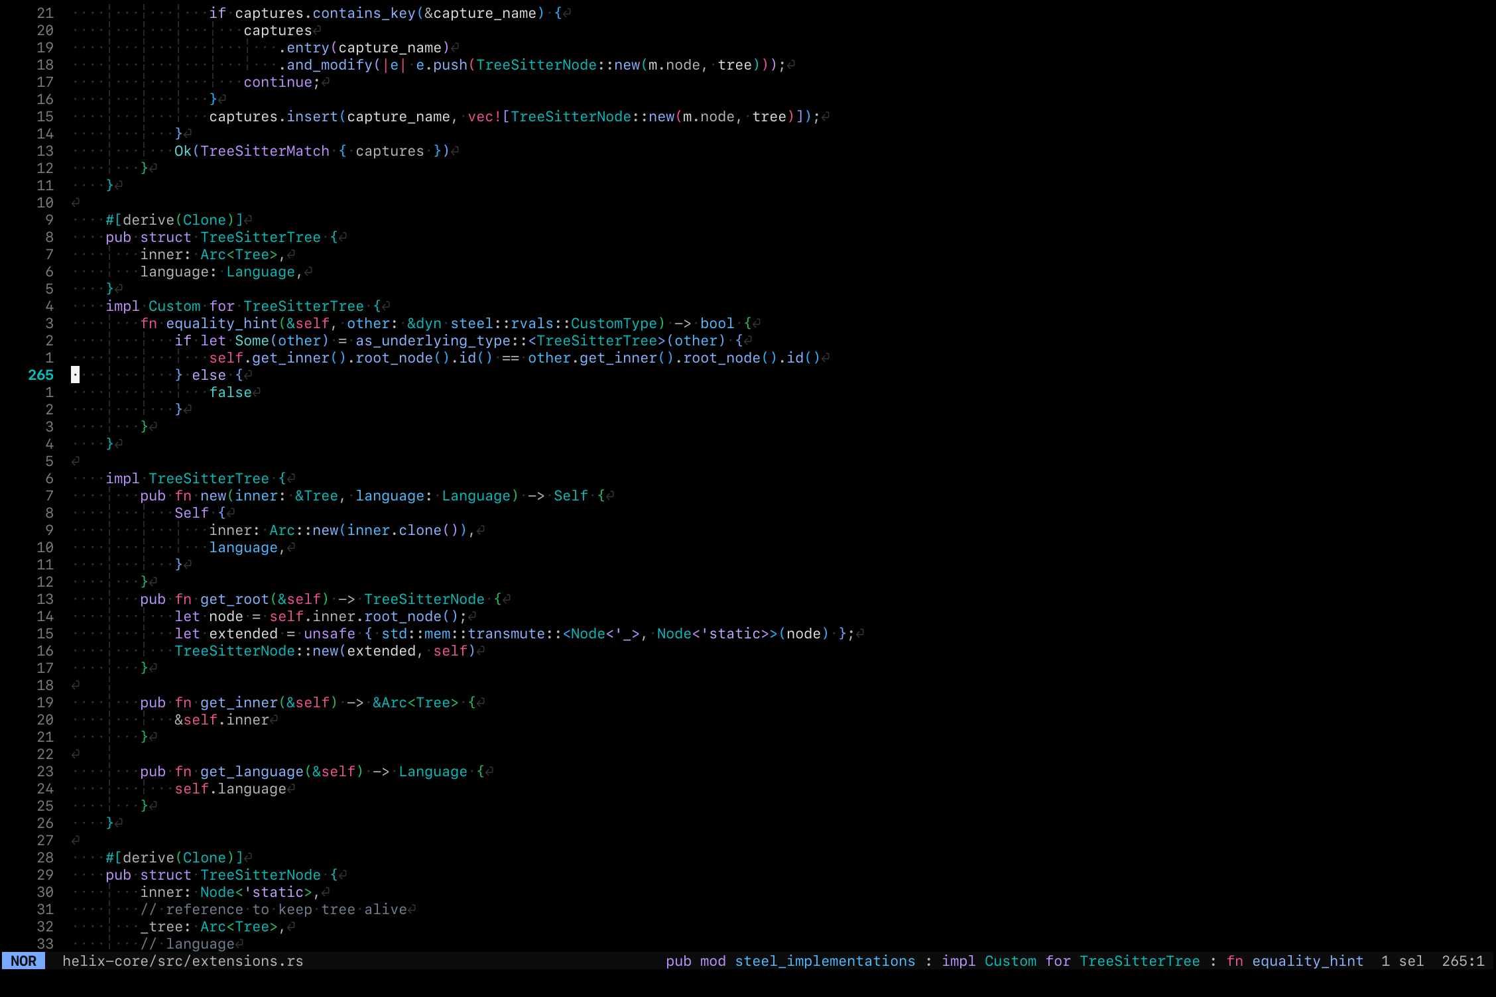Click current line number 265 in gutter
Viewport: 1496px width, 997px height.
(40, 375)
